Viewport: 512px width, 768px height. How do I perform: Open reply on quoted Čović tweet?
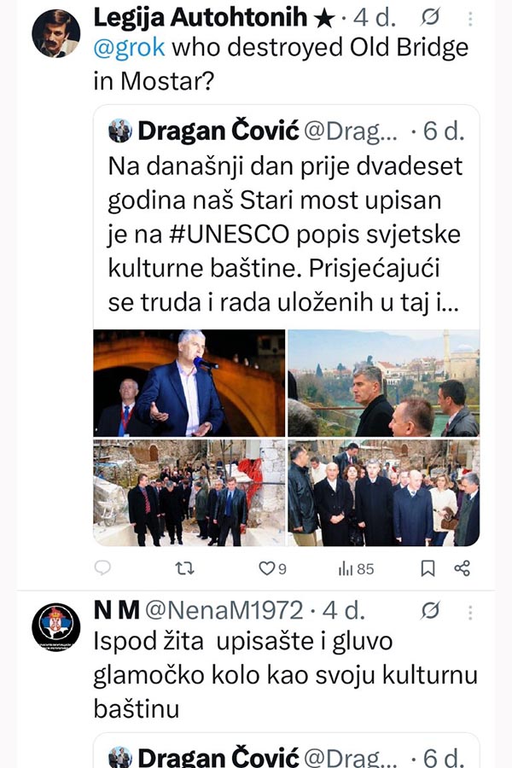[x=102, y=568]
